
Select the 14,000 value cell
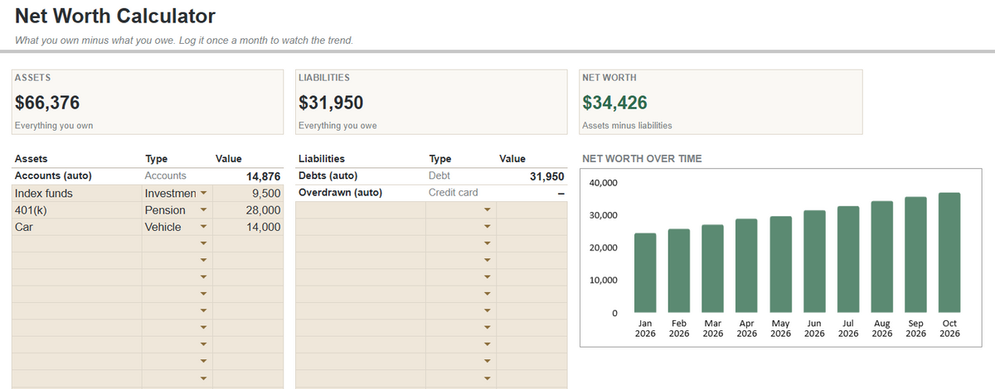pos(248,227)
